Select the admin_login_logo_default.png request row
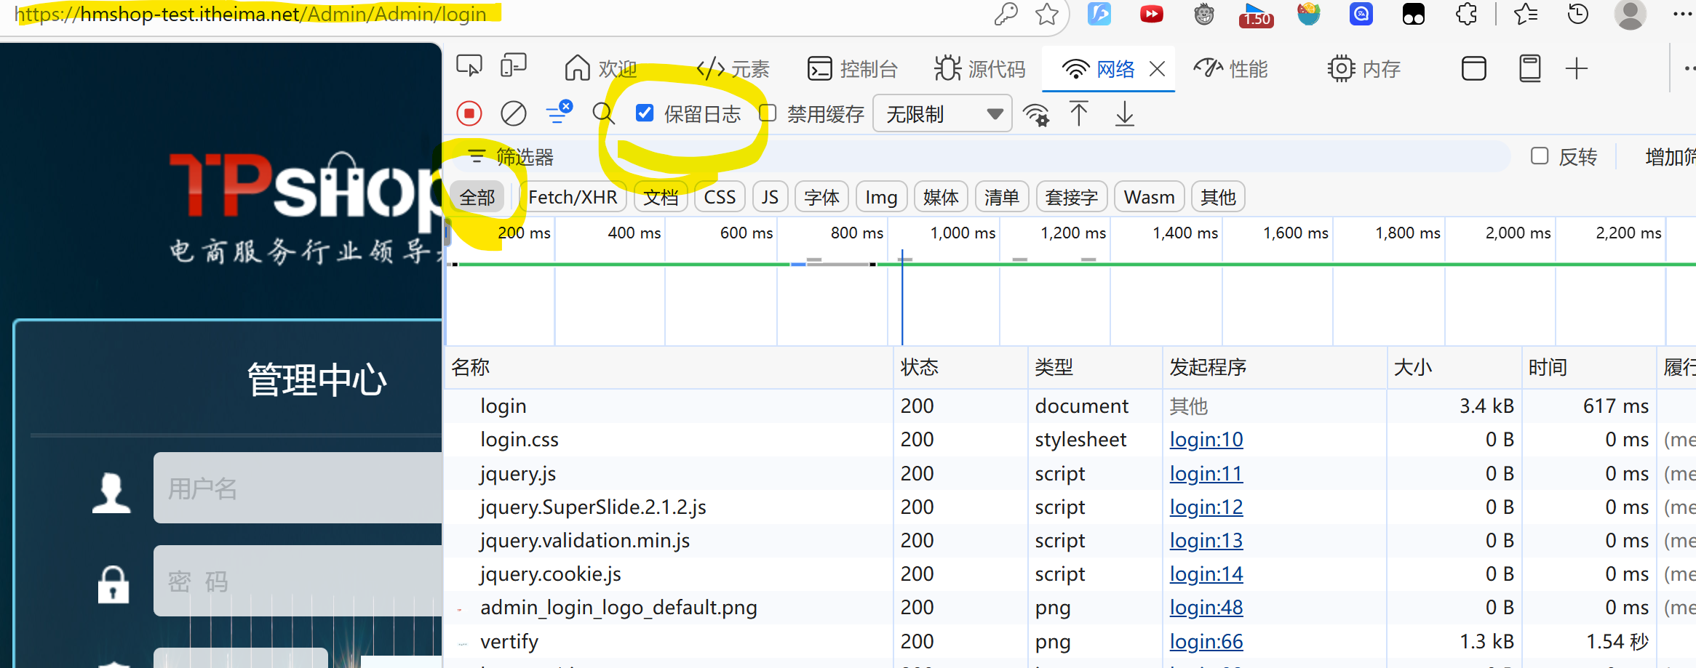This screenshot has width=1696, height=668. (1070, 607)
